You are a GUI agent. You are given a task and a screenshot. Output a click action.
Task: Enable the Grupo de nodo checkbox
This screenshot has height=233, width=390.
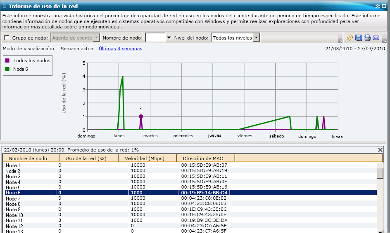coord(7,38)
